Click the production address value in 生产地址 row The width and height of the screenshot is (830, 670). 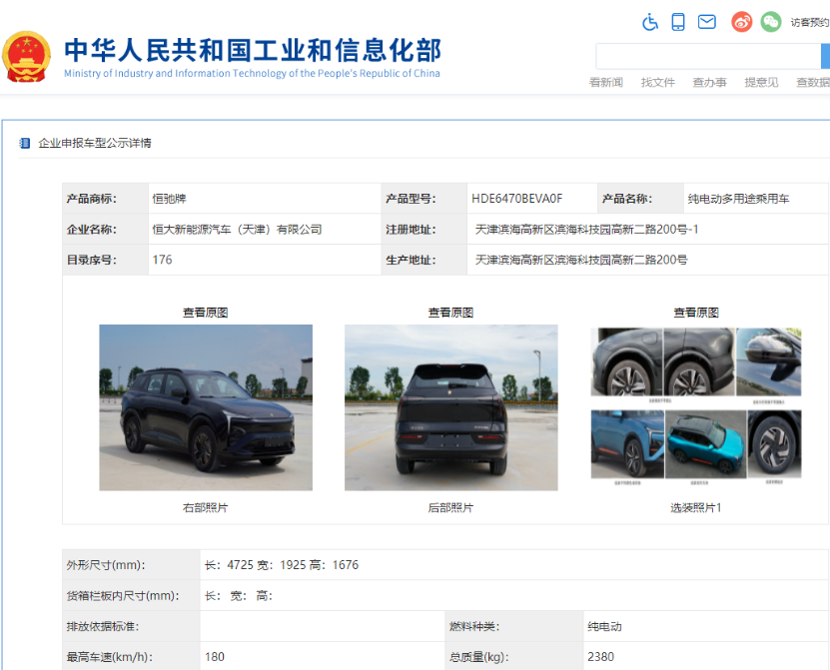(581, 260)
